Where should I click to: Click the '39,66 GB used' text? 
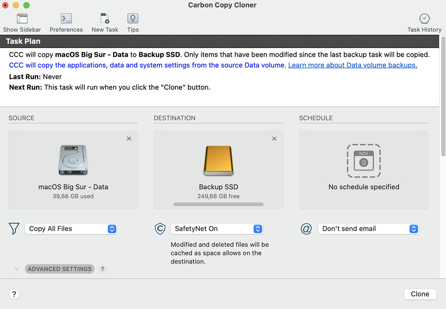pyautogui.click(x=73, y=196)
